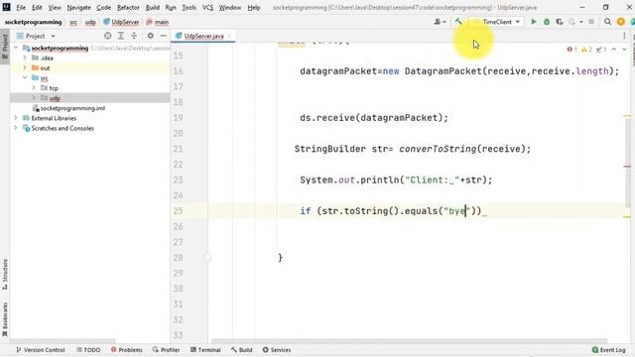Click the orange IDE updates icon
This screenshot has width=635, height=357.
point(620,22)
